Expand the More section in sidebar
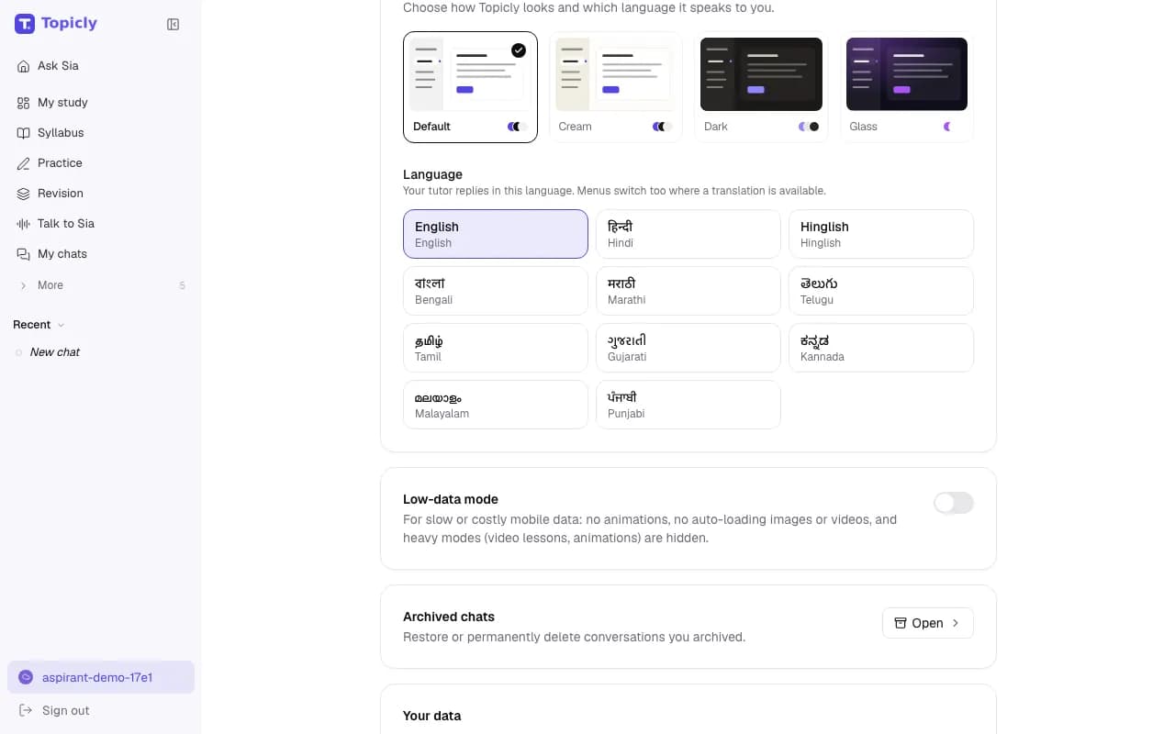This screenshot has width=1175, height=734. pos(101,285)
